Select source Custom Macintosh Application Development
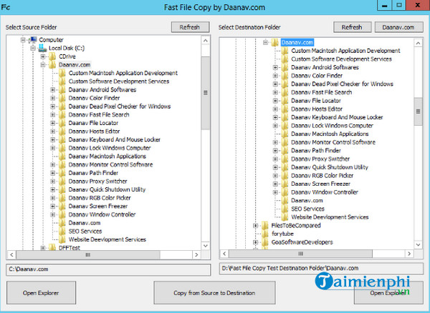 coord(123,73)
